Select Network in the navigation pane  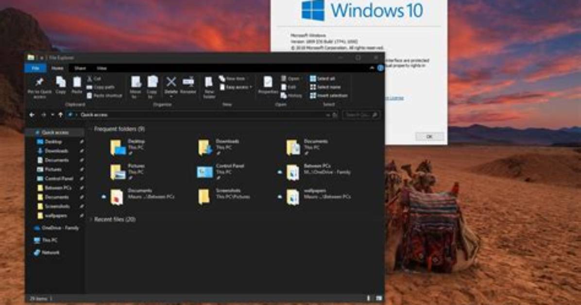coord(46,253)
